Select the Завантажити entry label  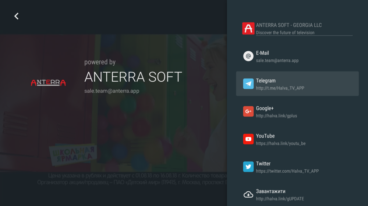point(270,191)
